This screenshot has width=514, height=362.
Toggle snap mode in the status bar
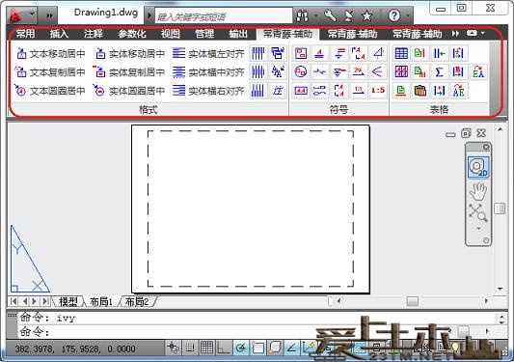point(189,348)
